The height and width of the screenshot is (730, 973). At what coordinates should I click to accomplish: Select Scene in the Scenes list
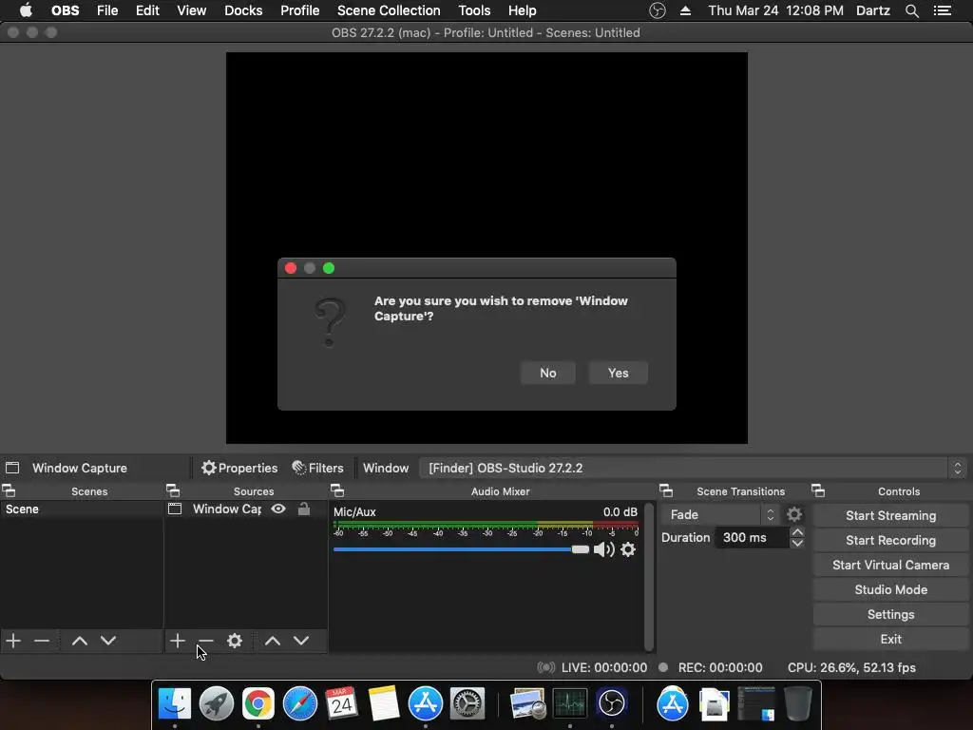tap(82, 509)
